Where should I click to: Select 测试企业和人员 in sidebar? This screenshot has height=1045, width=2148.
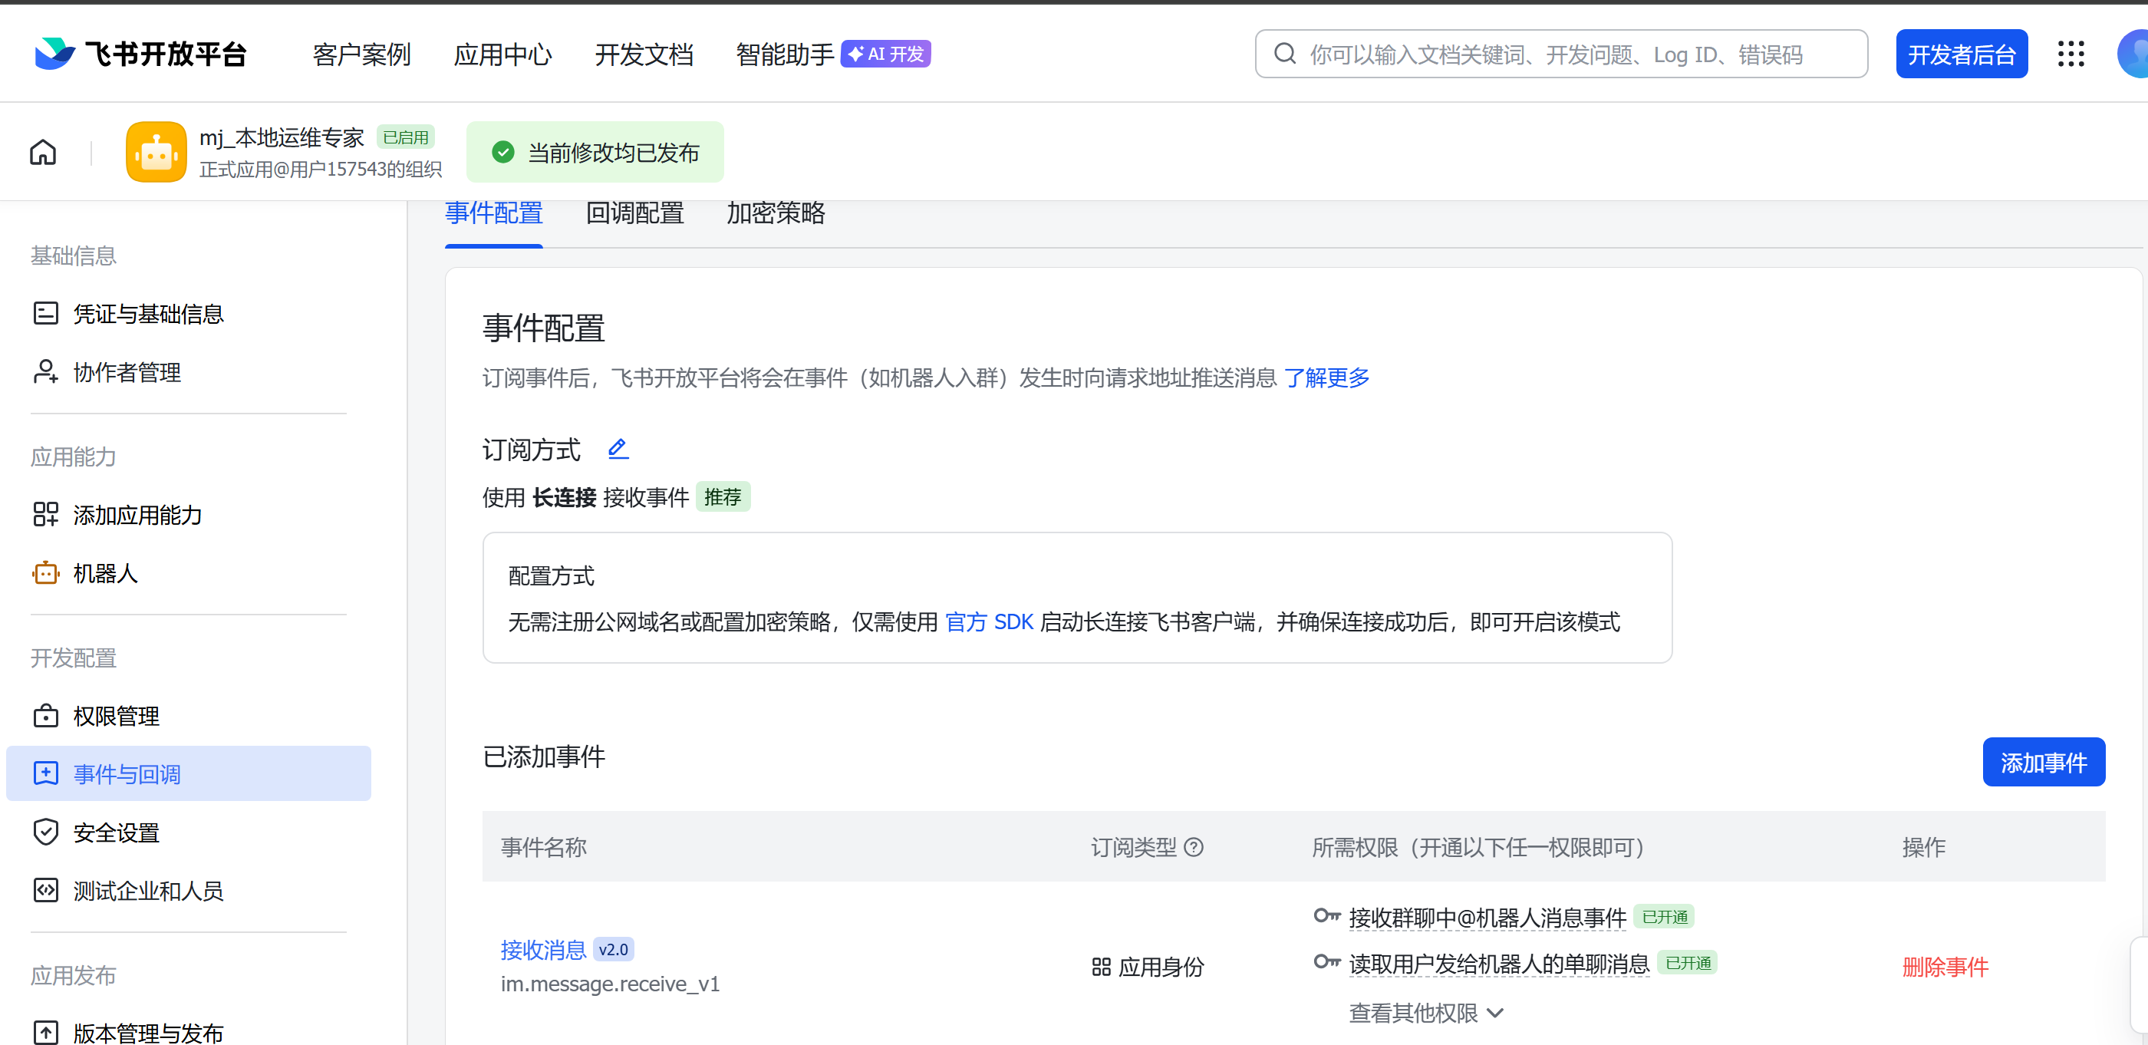[x=189, y=891]
